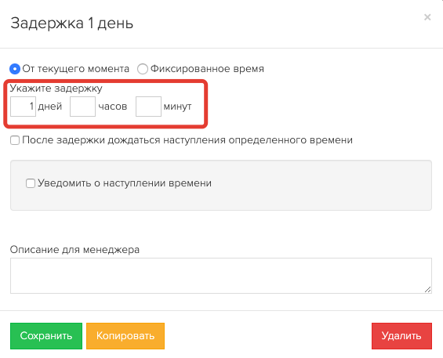Viewport: 443px width, 358px height.
Task: Click the 'Фиксированное время' label text
Action: tap(207, 69)
